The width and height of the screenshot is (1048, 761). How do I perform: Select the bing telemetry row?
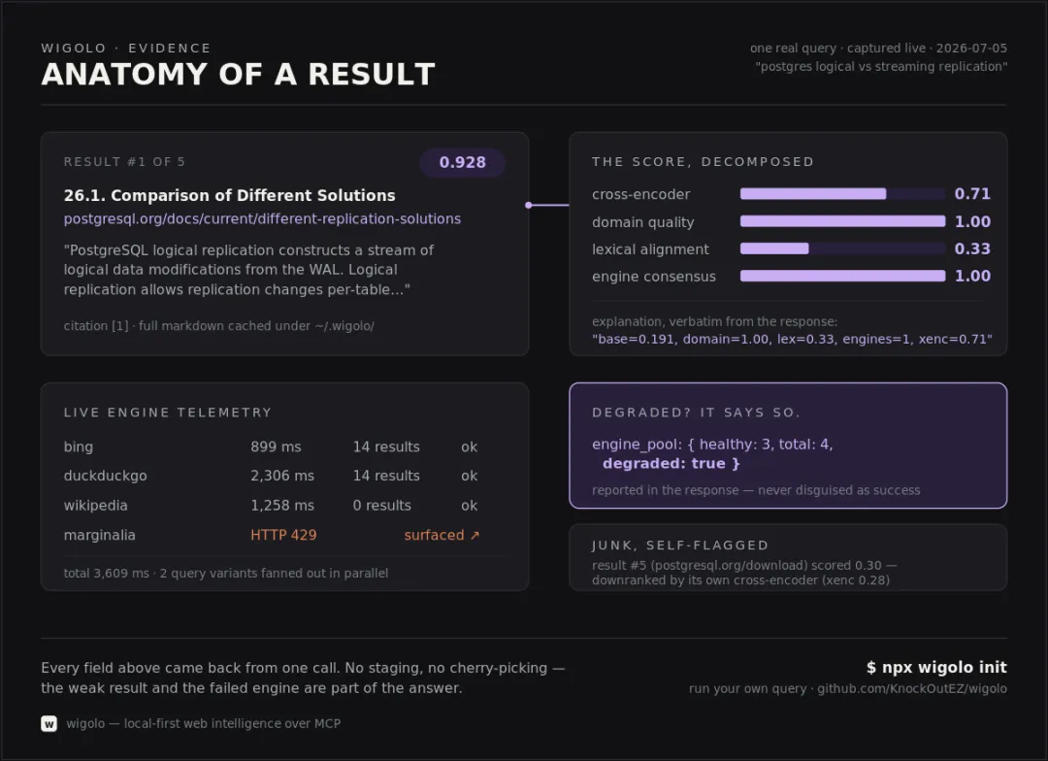[271, 447]
